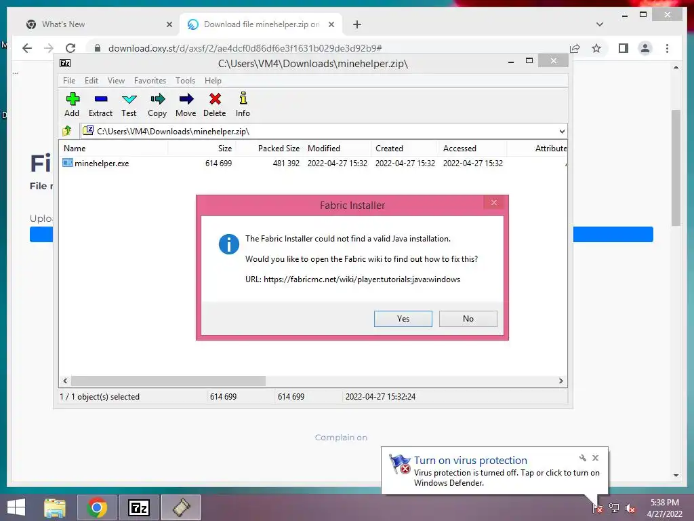Viewport: 694px width, 521px height.
Task: Open a new Chrome tab
Action: click(357, 24)
